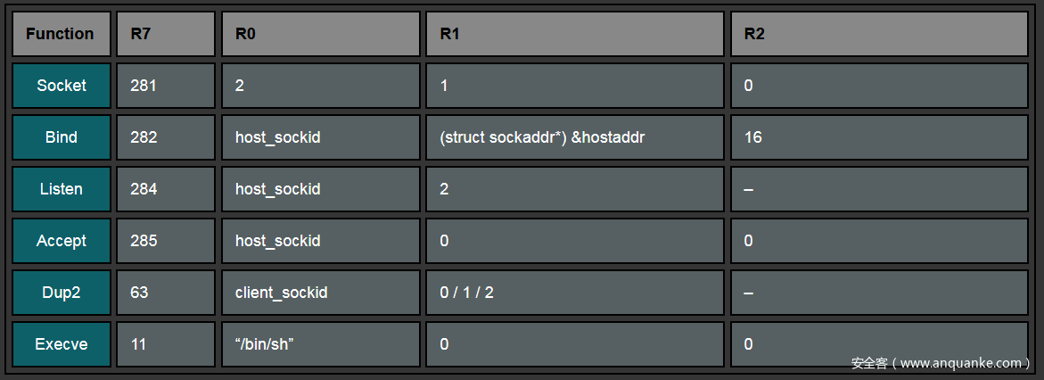
Task: Click the "0 / 1 / 2" cell
Action: (575, 293)
